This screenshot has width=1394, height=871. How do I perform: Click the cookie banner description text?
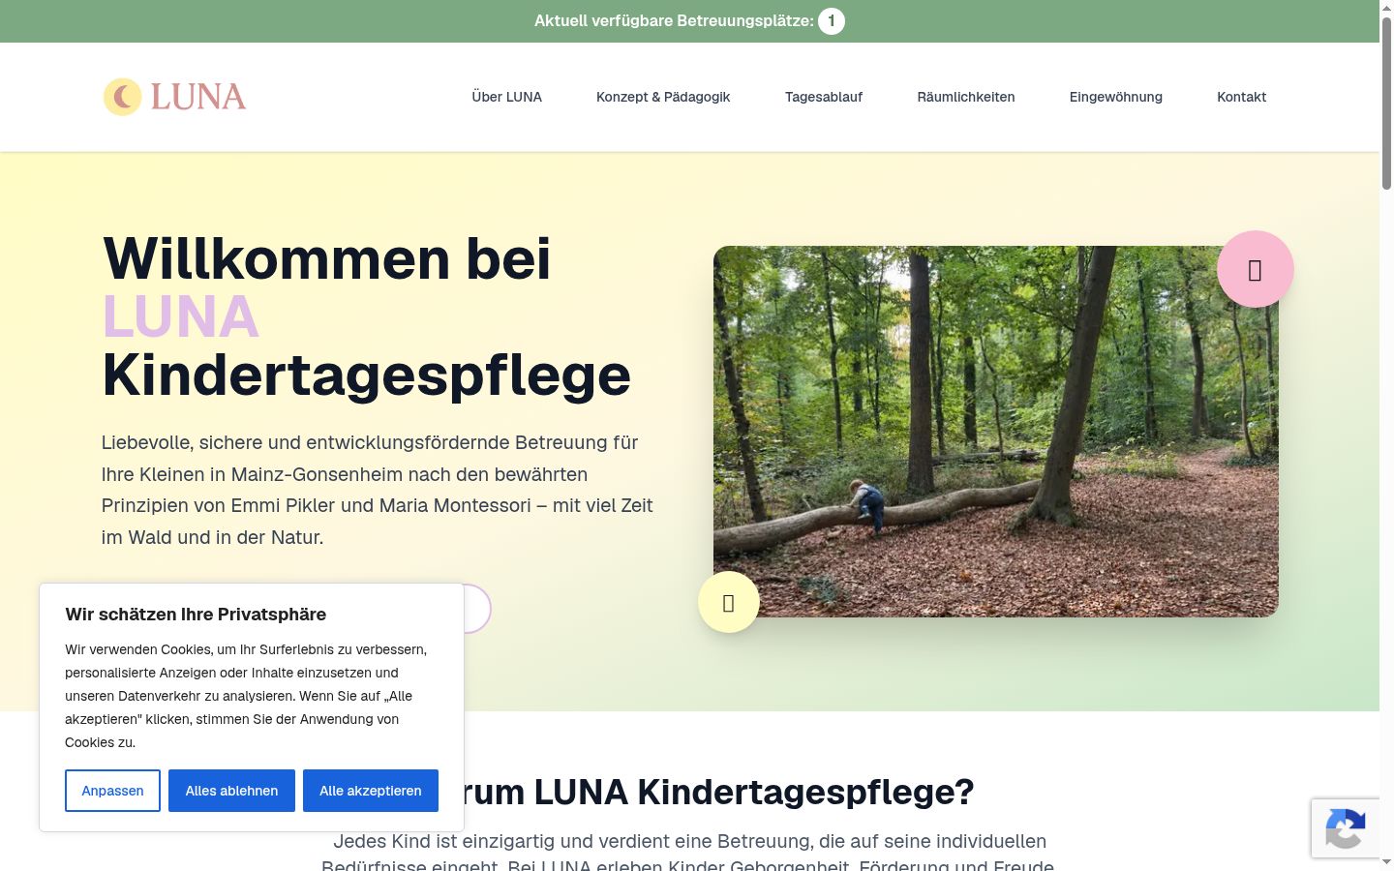(246, 696)
